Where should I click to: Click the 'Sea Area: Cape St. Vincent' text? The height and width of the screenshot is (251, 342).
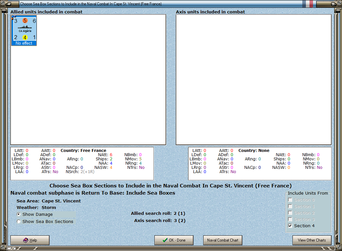click(x=49, y=201)
